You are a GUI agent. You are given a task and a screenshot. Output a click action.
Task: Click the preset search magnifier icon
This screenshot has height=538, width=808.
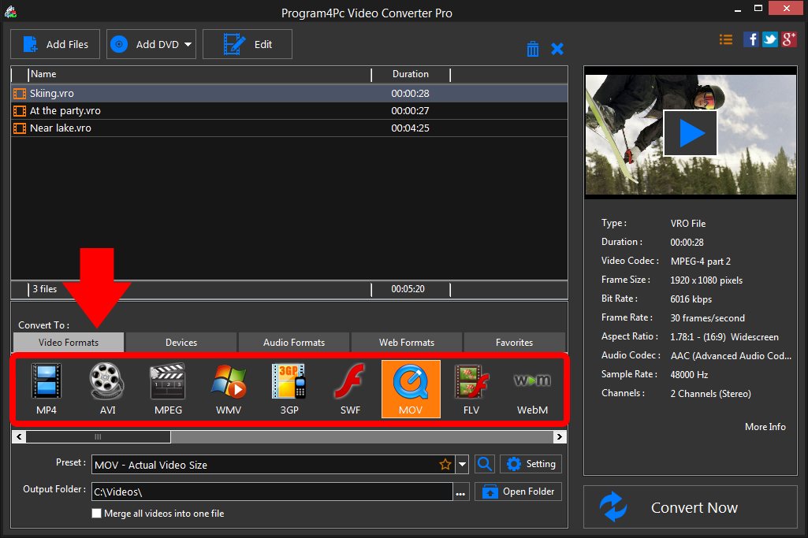pos(485,465)
